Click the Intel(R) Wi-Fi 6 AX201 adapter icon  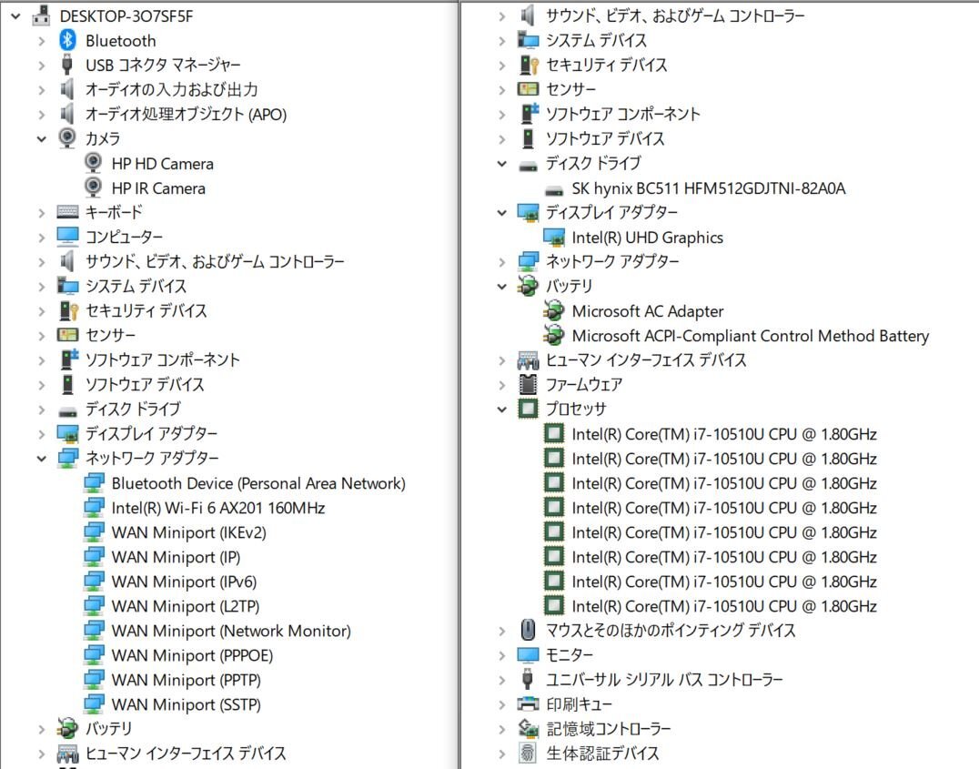tap(94, 507)
